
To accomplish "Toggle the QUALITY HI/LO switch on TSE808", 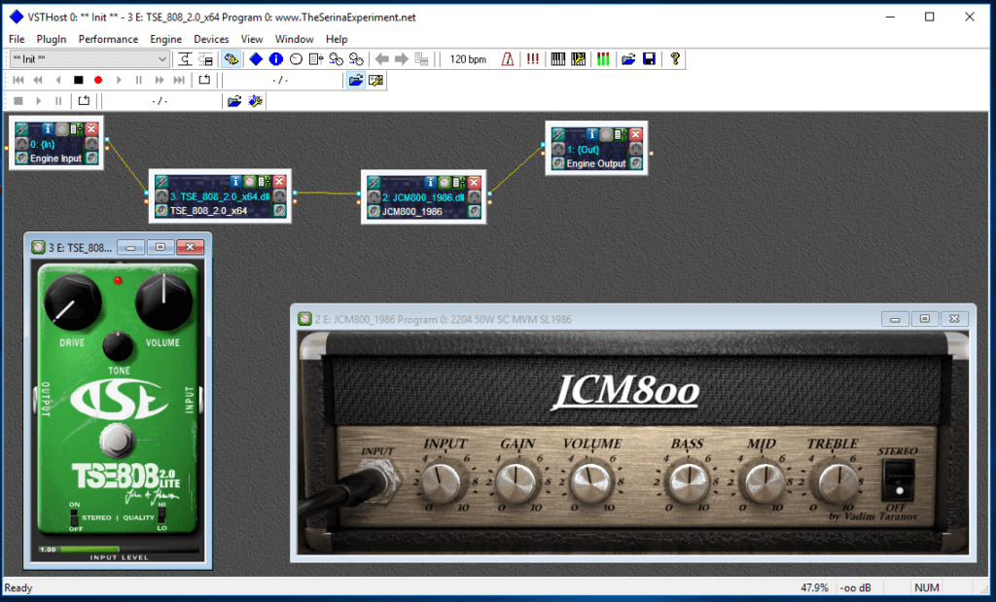I will [162, 517].
